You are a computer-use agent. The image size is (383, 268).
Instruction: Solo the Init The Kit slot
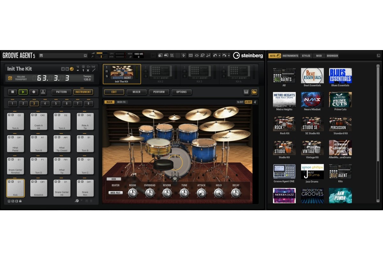click(x=107, y=76)
